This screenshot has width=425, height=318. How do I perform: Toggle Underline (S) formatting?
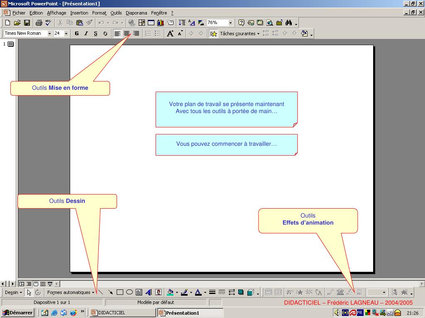point(96,34)
